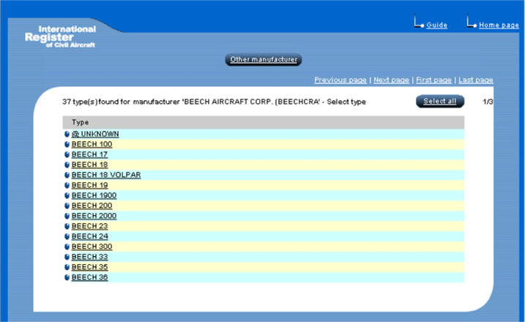Open the BEECH 24 type link
Viewport: 525px width, 322px height.
90,236
